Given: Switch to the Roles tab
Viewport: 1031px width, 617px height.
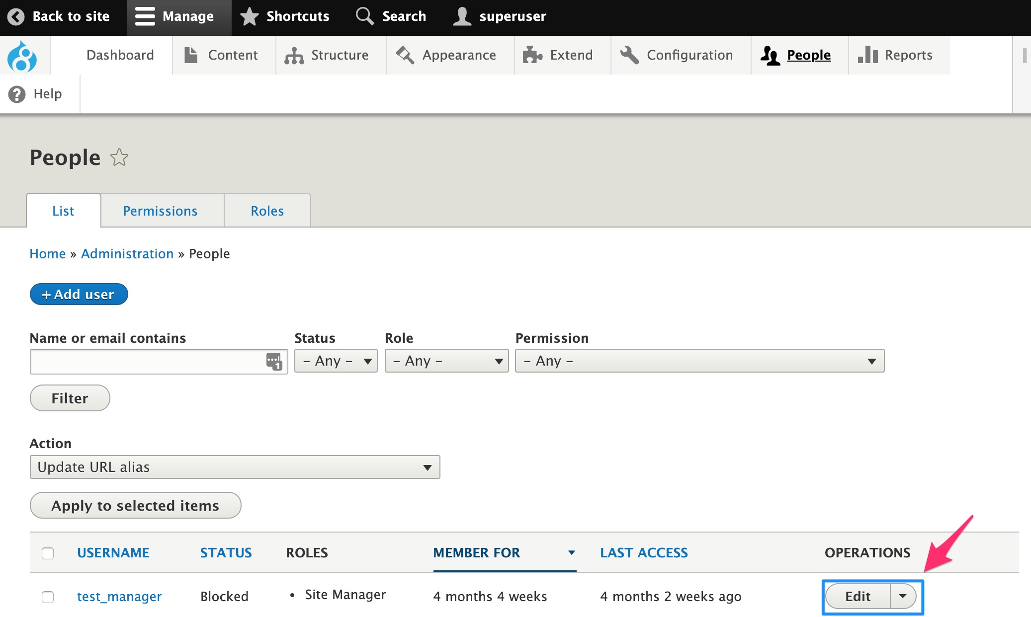Looking at the screenshot, I should (x=267, y=211).
